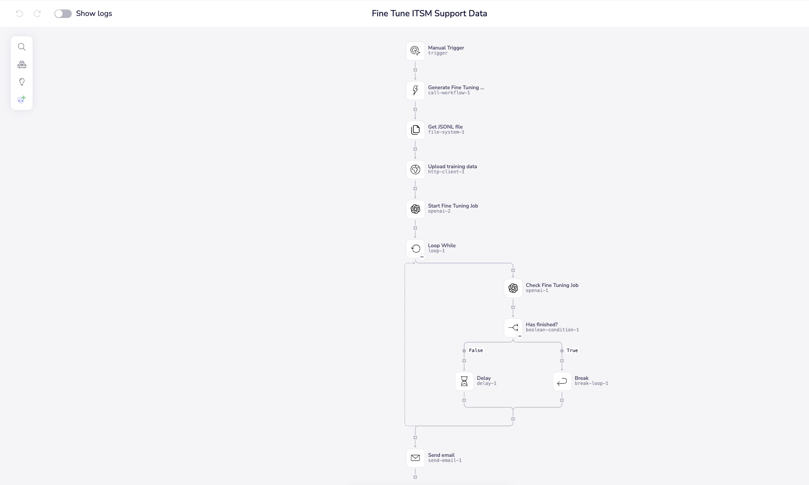Screen dimensions: 809x485
Task: Click the redo arrow button
Action: point(37,14)
